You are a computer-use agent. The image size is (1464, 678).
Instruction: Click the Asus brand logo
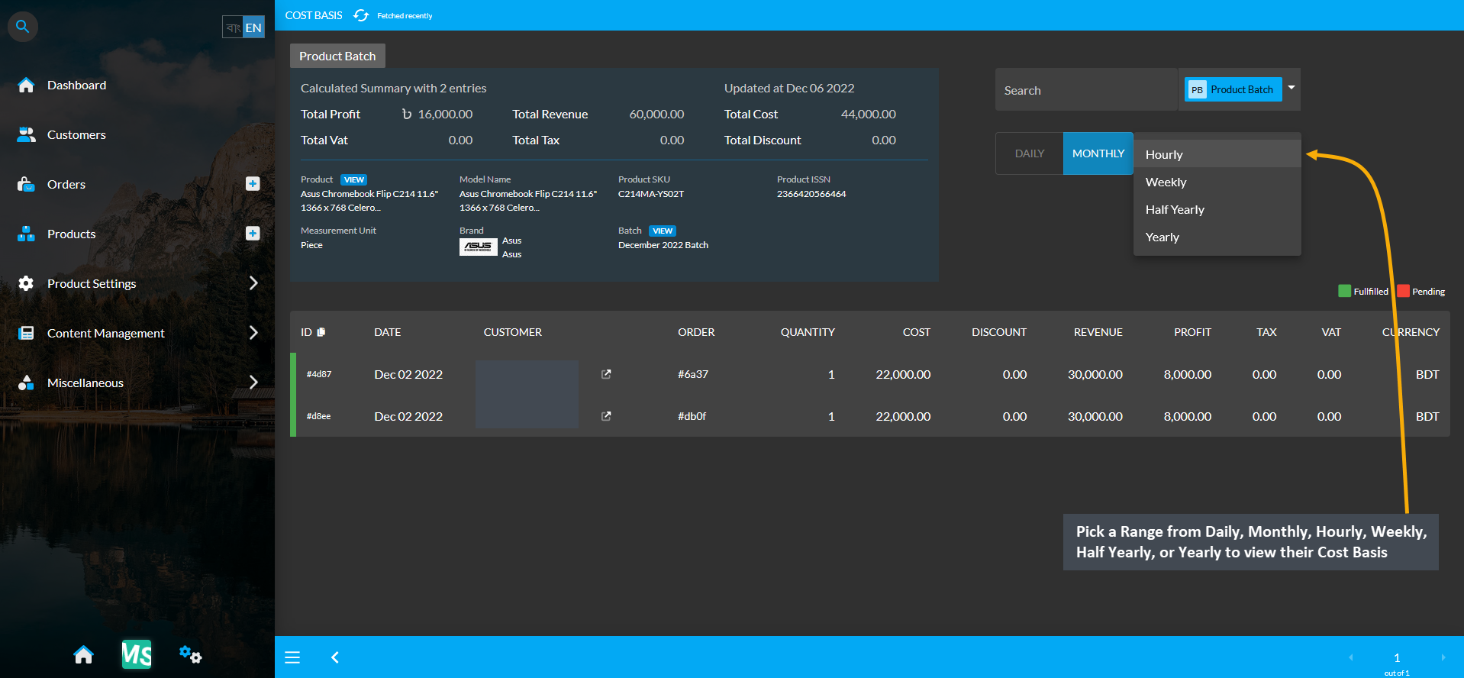pos(478,247)
